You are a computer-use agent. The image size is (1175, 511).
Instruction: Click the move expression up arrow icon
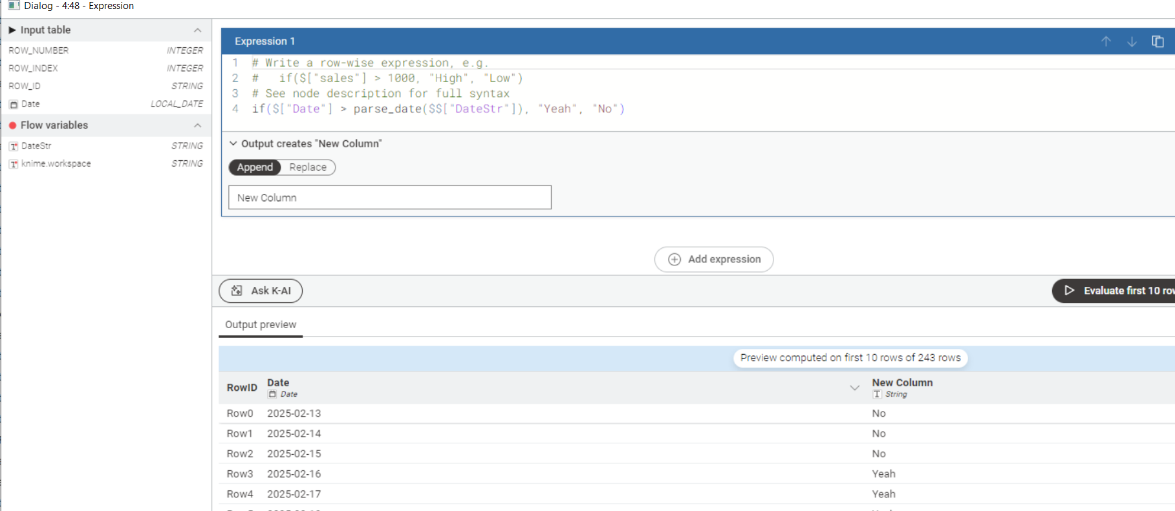coord(1106,41)
